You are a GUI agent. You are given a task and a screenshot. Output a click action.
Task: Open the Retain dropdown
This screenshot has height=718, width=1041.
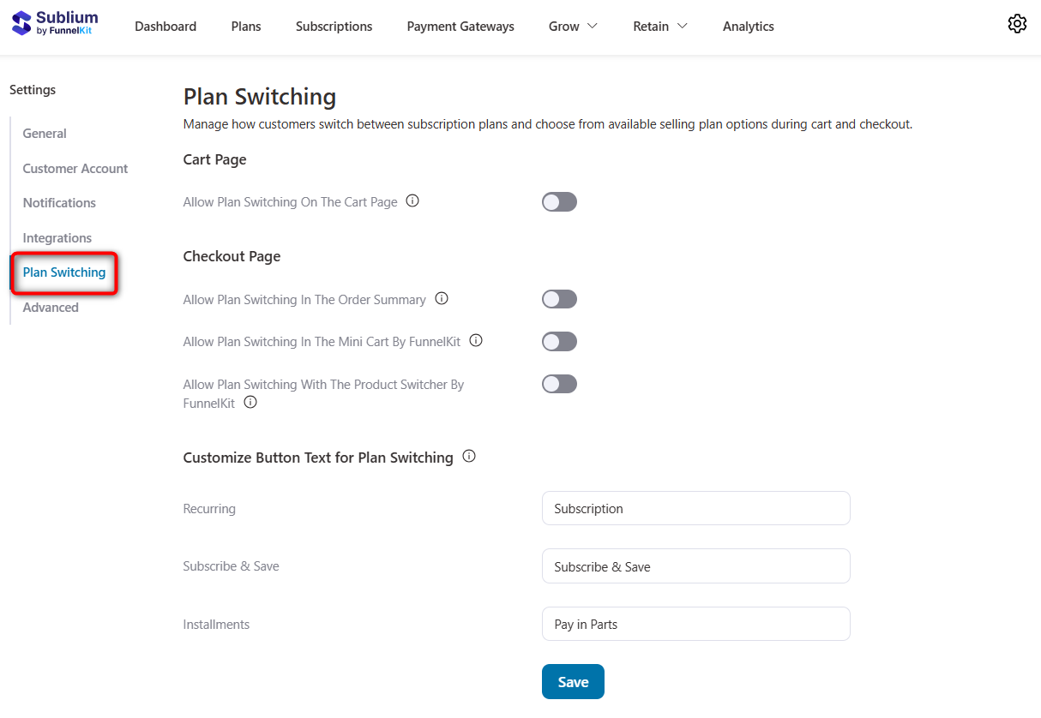[x=659, y=26]
